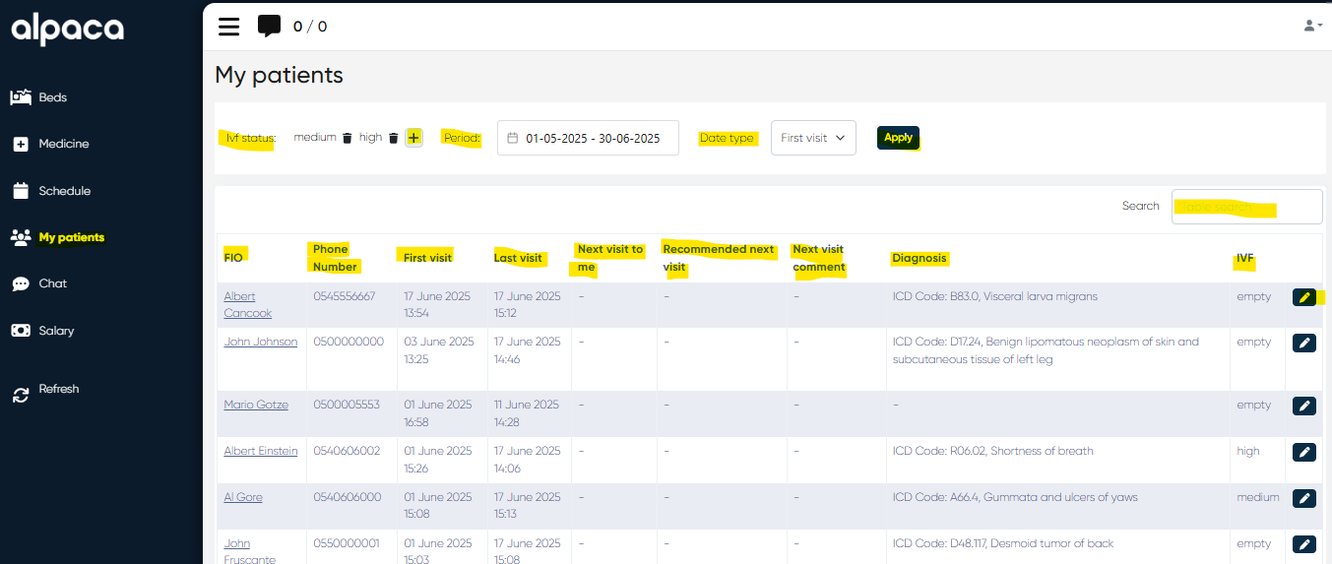1332x564 pixels.
Task: Click edit pencil for John Johnson
Action: [1303, 343]
